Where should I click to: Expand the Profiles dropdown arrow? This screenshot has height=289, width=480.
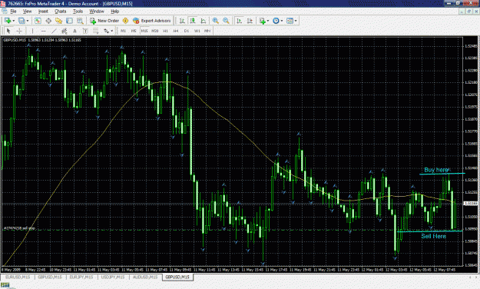point(28,21)
